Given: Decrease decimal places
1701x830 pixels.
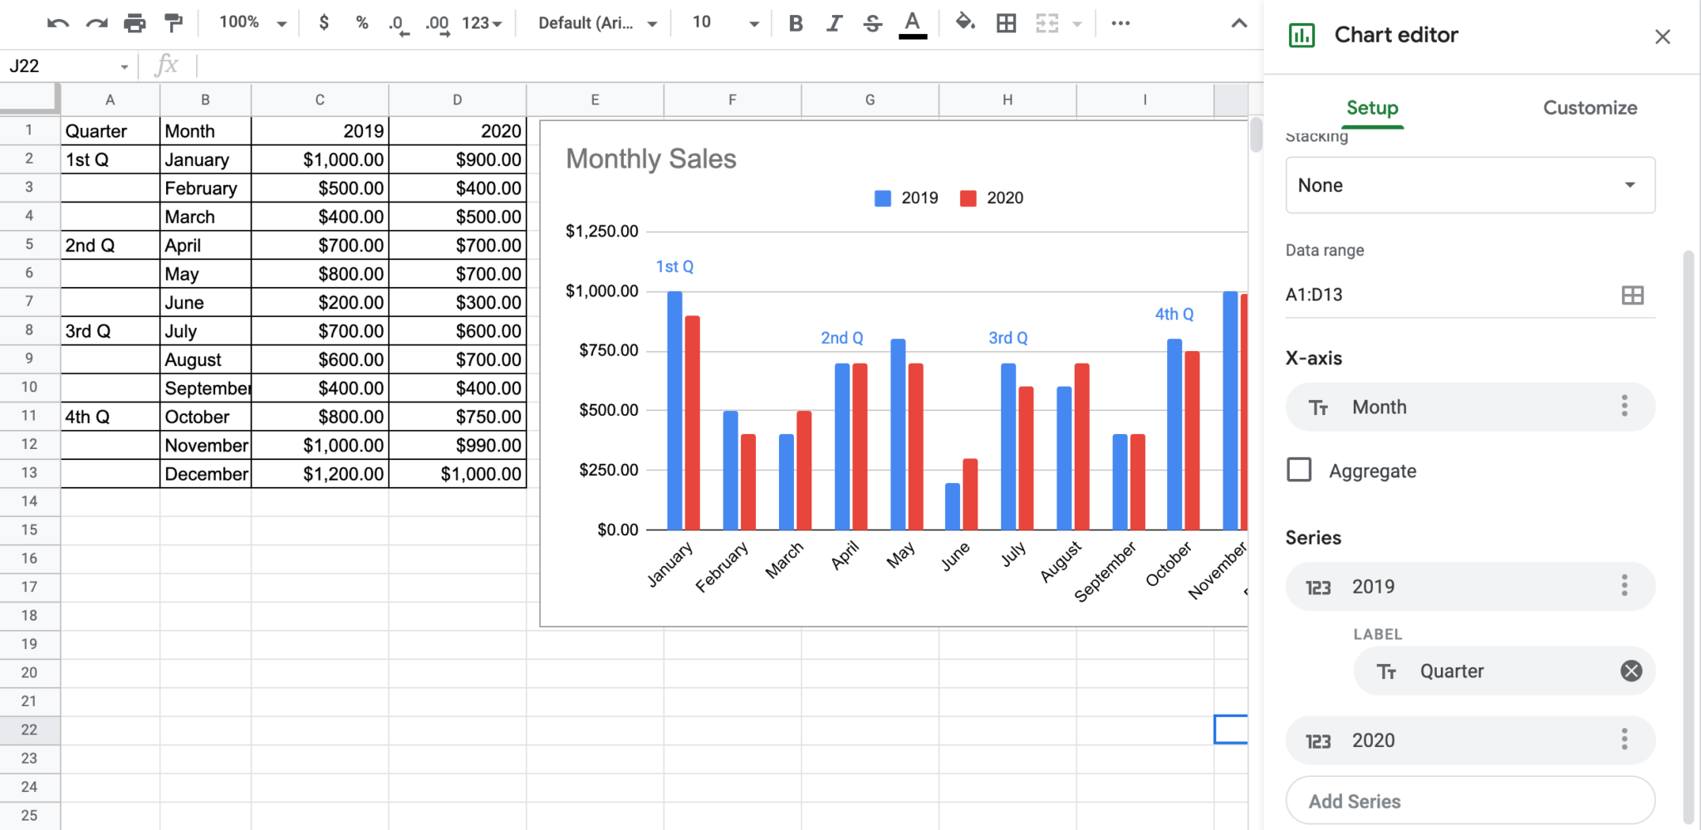Looking at the screenshot, I should [400, 23].
